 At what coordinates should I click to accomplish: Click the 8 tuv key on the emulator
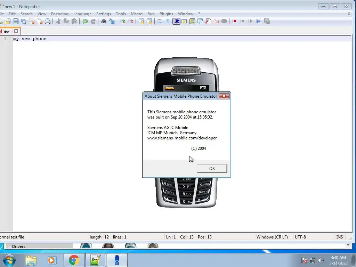point(187,194)
